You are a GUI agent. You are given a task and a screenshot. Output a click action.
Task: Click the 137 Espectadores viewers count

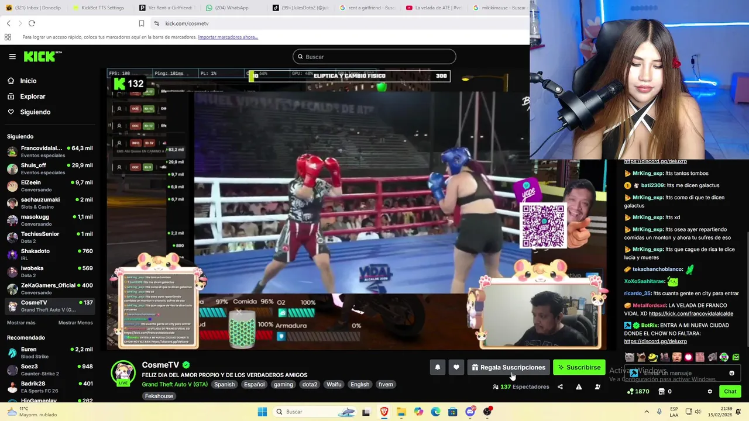click(x=521, y=387)
